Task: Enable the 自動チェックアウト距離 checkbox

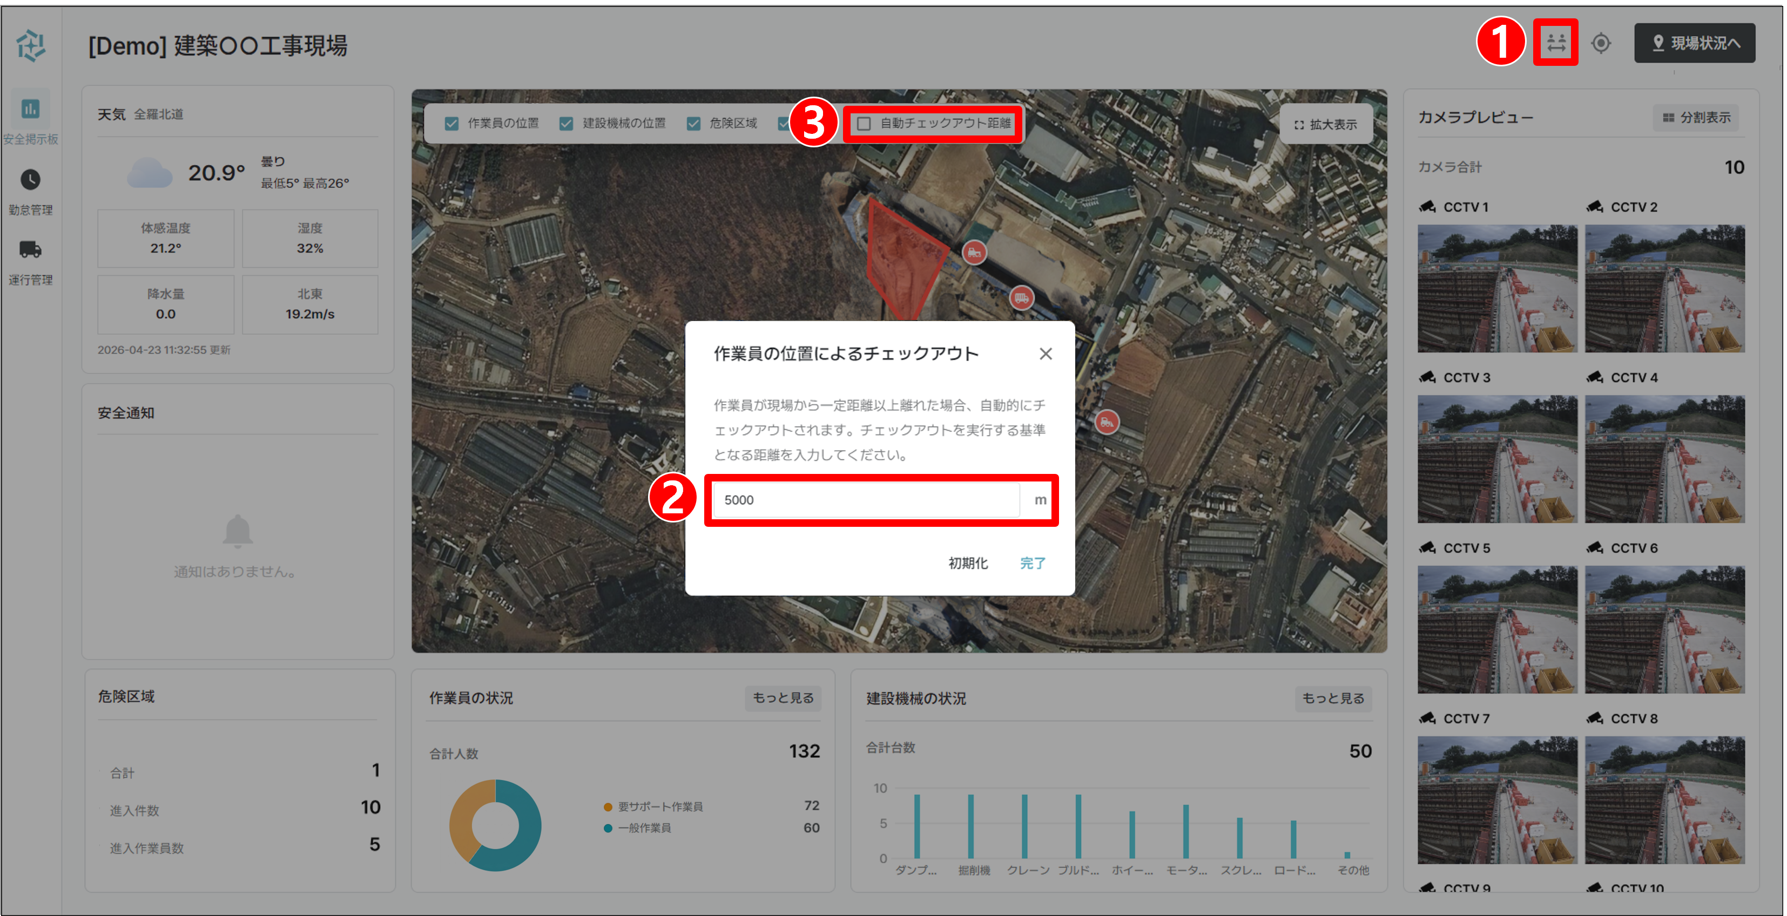Action: (864, 124)
